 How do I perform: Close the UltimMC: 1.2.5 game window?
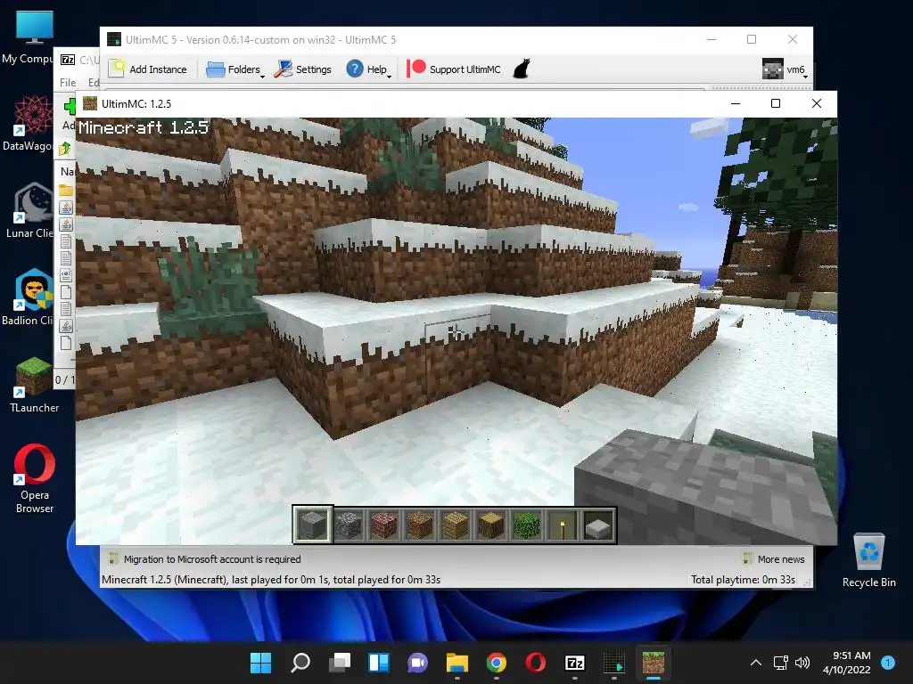click(817, 103)
